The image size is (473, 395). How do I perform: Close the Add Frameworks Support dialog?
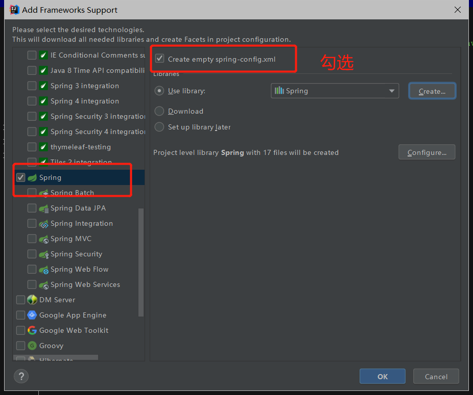point(458,10)
